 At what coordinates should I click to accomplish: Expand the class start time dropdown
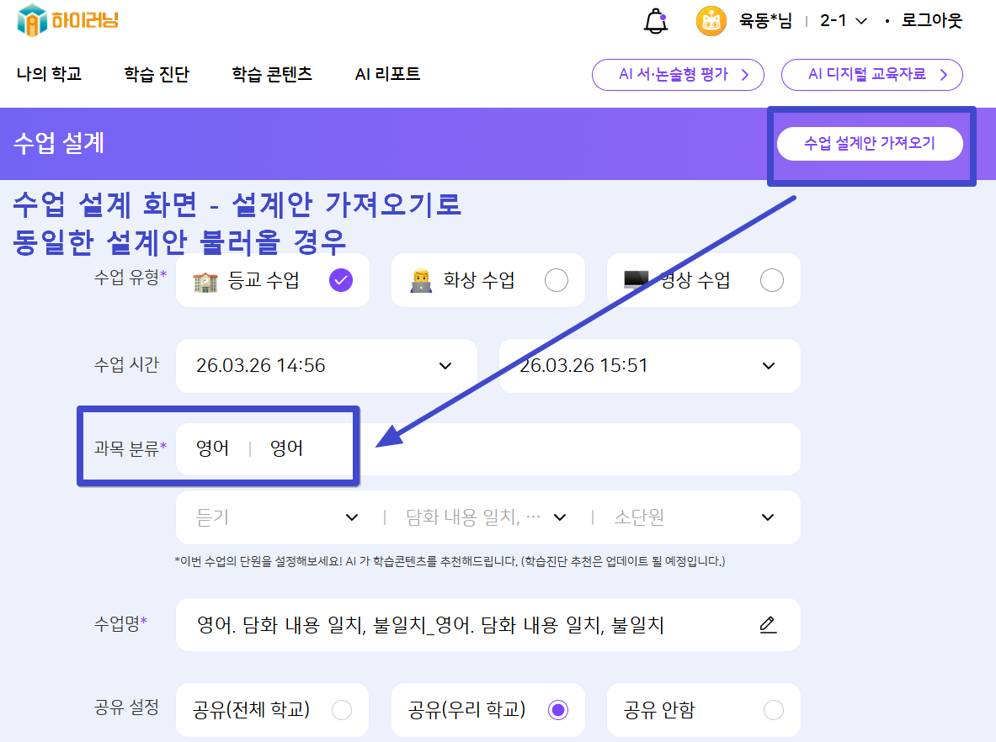tap(445, 366)
